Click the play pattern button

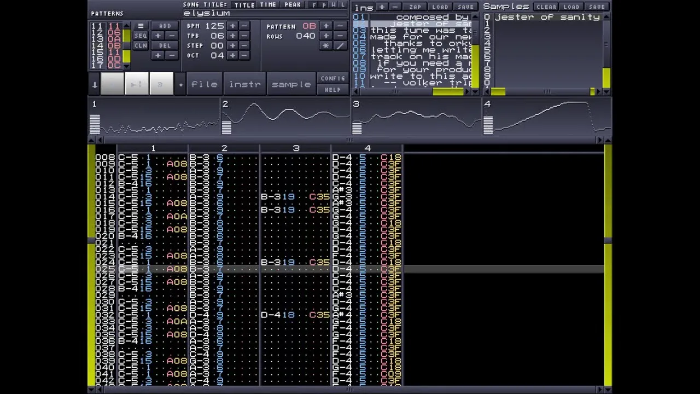pos(137,84)
